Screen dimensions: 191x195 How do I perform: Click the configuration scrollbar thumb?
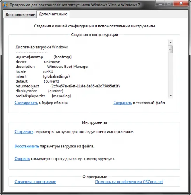click(x=170, y=49)
